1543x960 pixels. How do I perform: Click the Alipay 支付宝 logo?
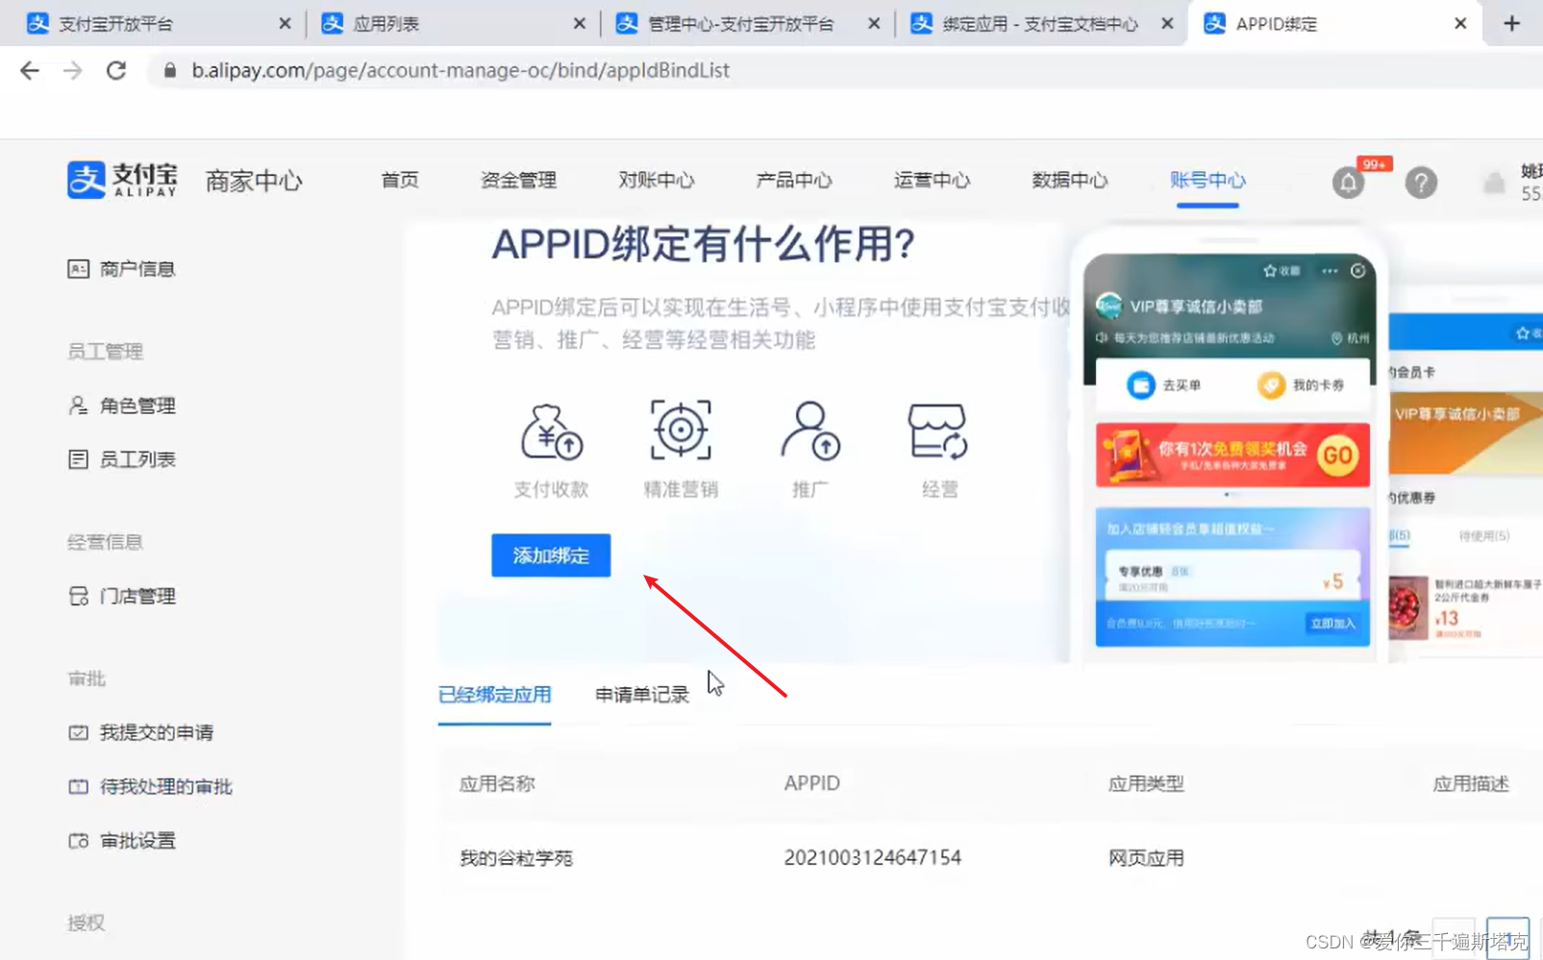(x=121, y=180)
